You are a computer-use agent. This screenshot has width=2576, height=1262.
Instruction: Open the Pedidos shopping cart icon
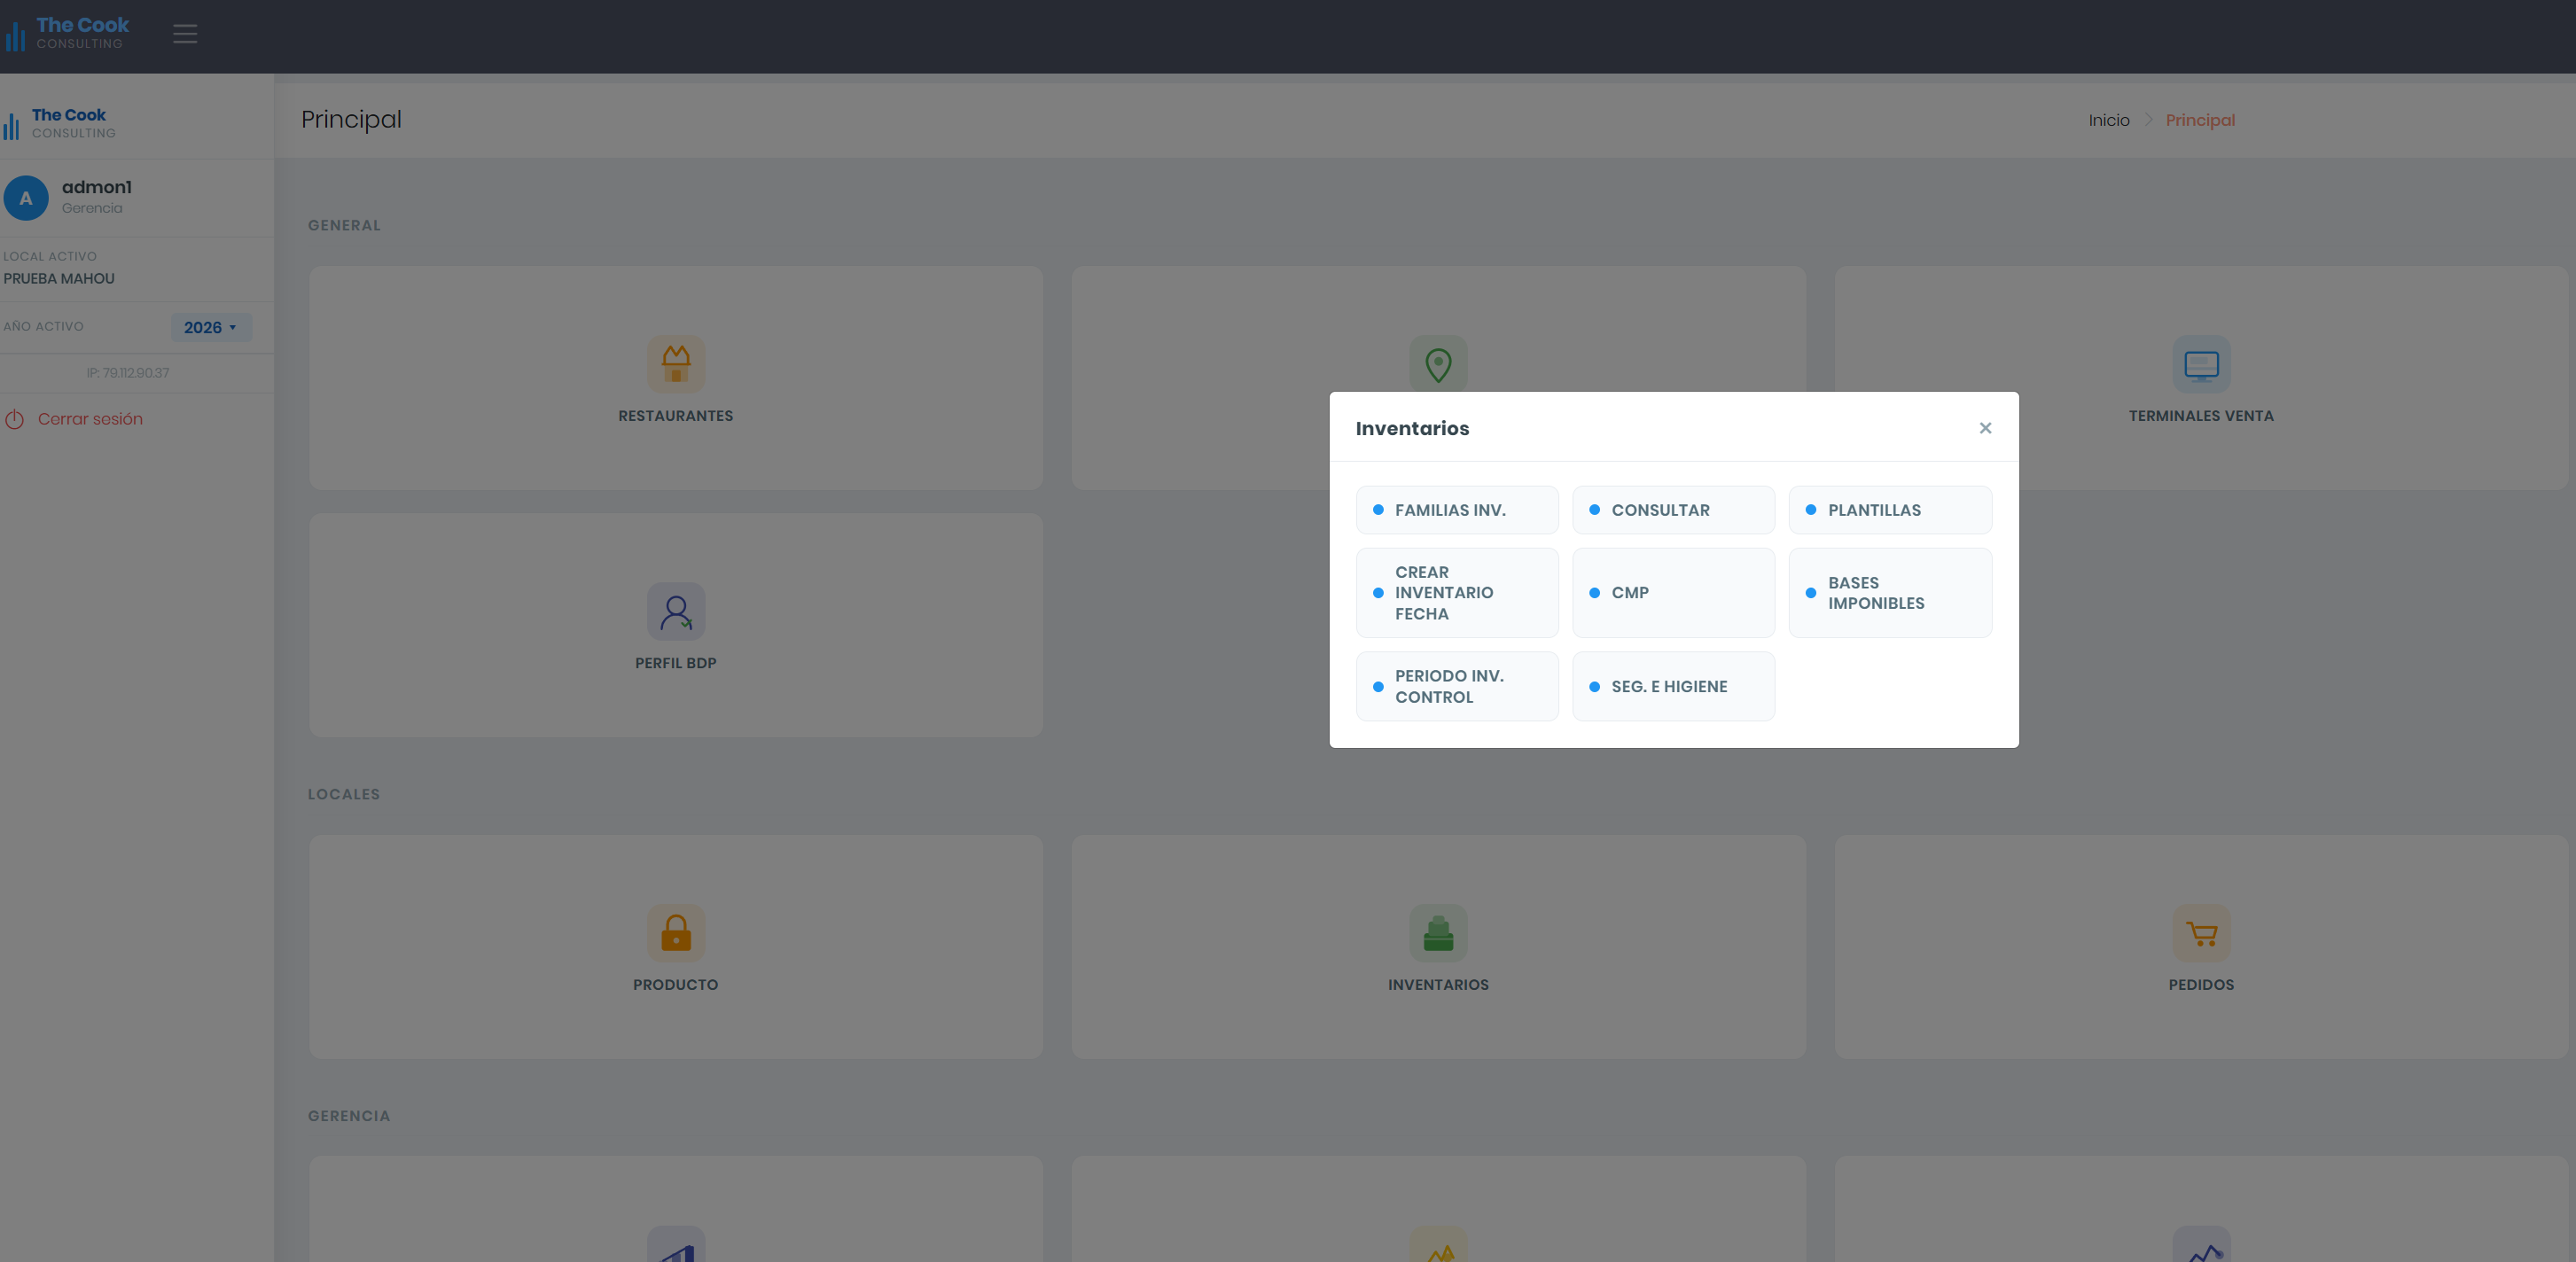(x=2201, y=933)
